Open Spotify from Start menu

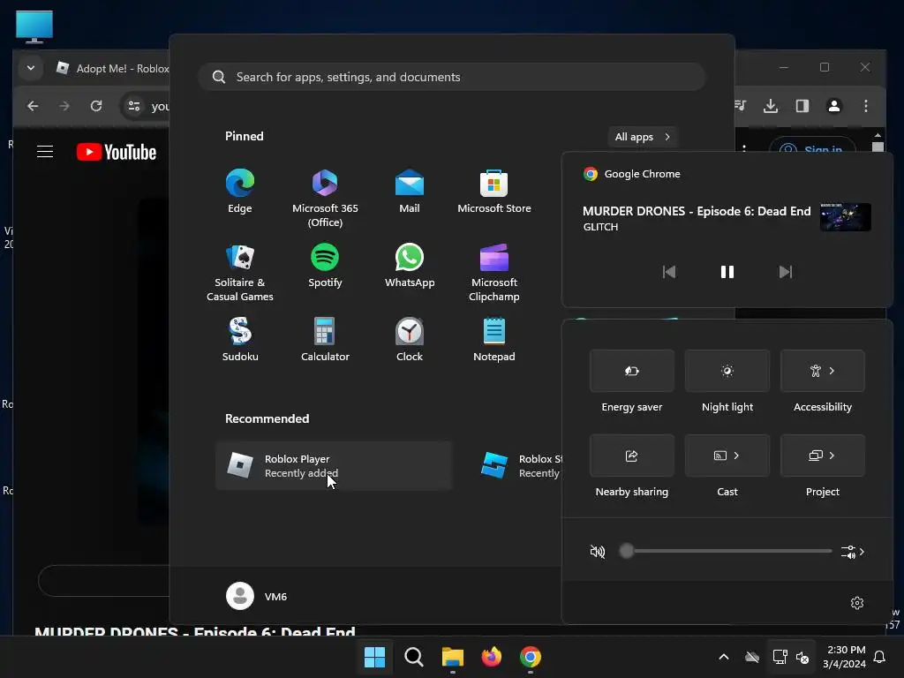click(x=325, y=266)
